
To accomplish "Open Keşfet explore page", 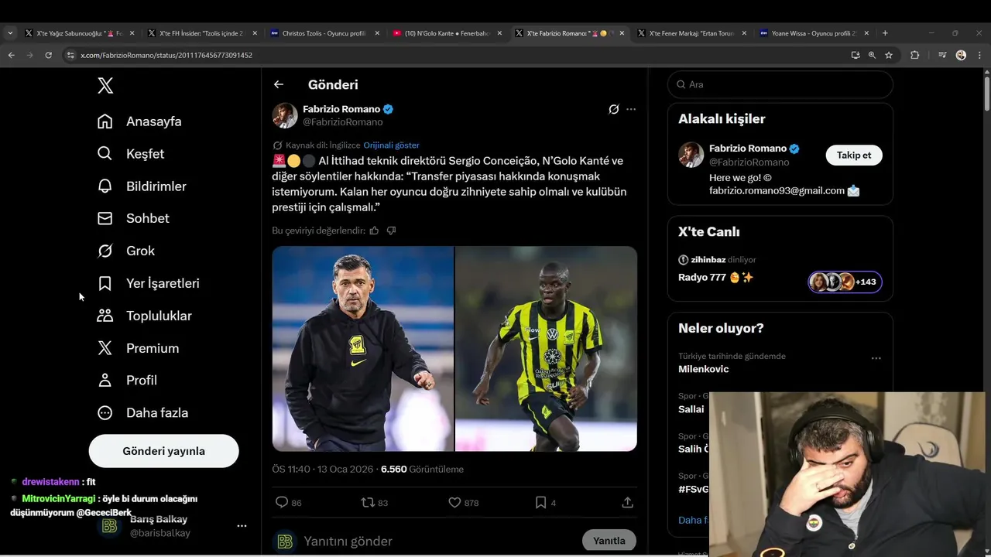I will pos(131,154).
